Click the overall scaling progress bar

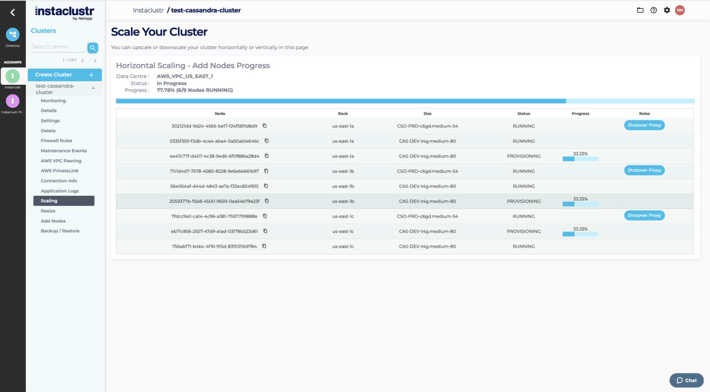click(x=405, y=101)
